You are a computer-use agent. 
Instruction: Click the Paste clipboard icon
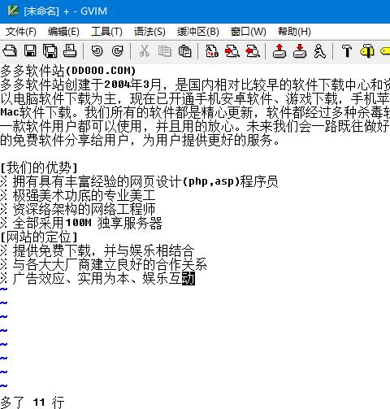184,50
